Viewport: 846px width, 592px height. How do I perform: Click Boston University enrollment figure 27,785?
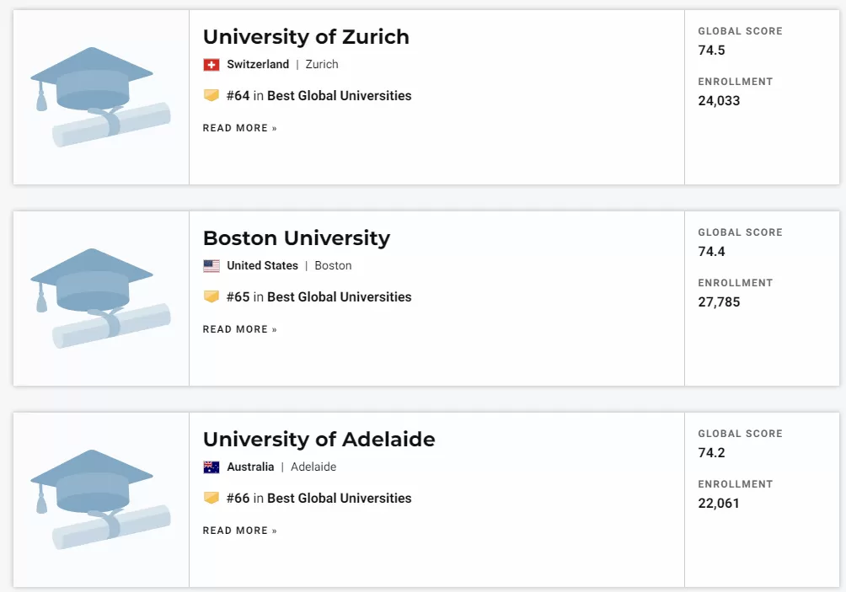[720, 302]
